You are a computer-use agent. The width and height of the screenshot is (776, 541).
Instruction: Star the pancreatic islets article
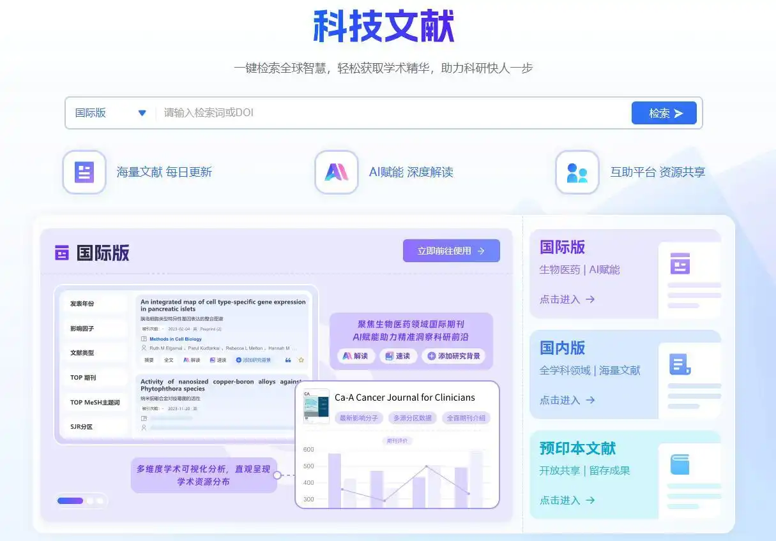[x=301, y=360]
